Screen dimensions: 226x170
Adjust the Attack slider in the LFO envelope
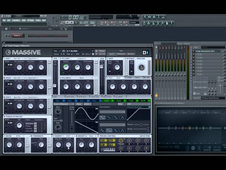(141, 124)
